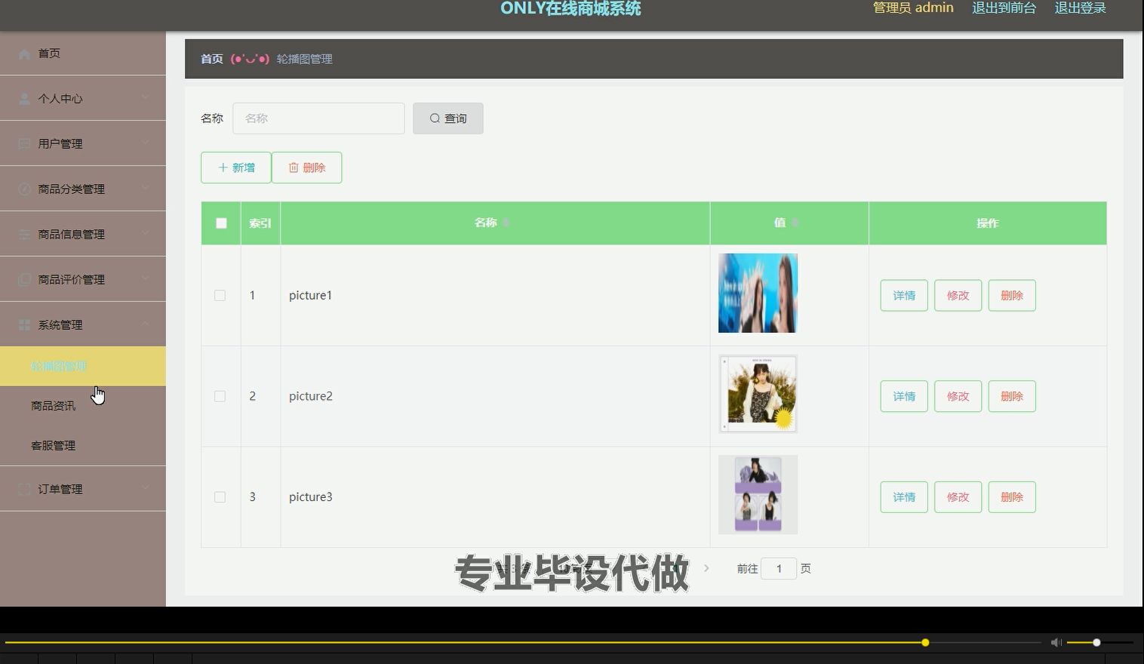Click 删除 for picture1
Image resolution: width=1144 pixels, height=664 pixels.
click(x=1012, y=295)
